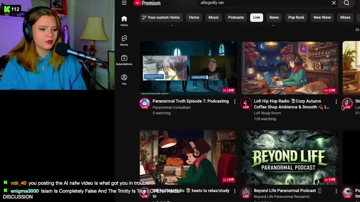Open the hamburger guide menu
Image resolution: width=360 pixels, height=202 pixels.
[124, 3]
